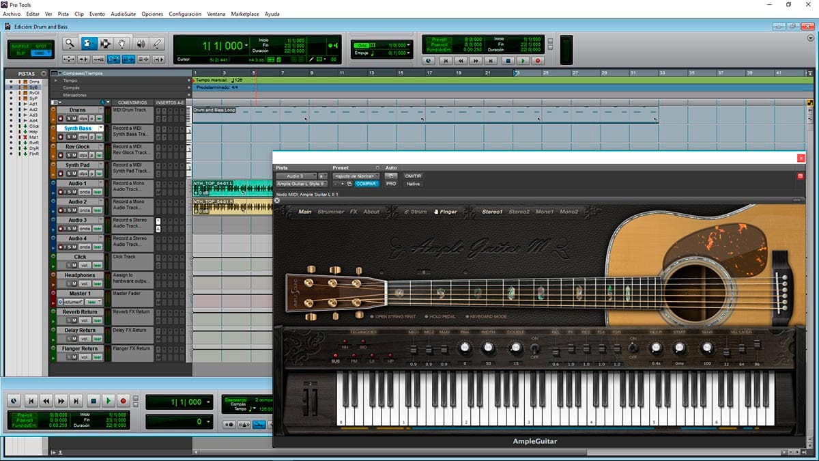Viewport: 819px width, 461px height.
Task: Open the Synth Bass track name dropdown
Action: tap(100, 128)
